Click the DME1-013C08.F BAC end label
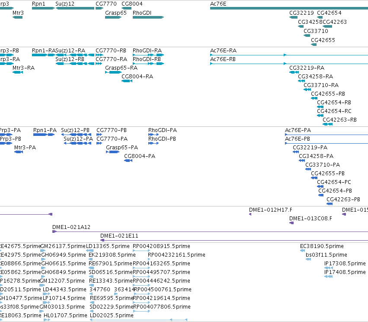Screen dimensions: 368x322 (x=311, y=219)
